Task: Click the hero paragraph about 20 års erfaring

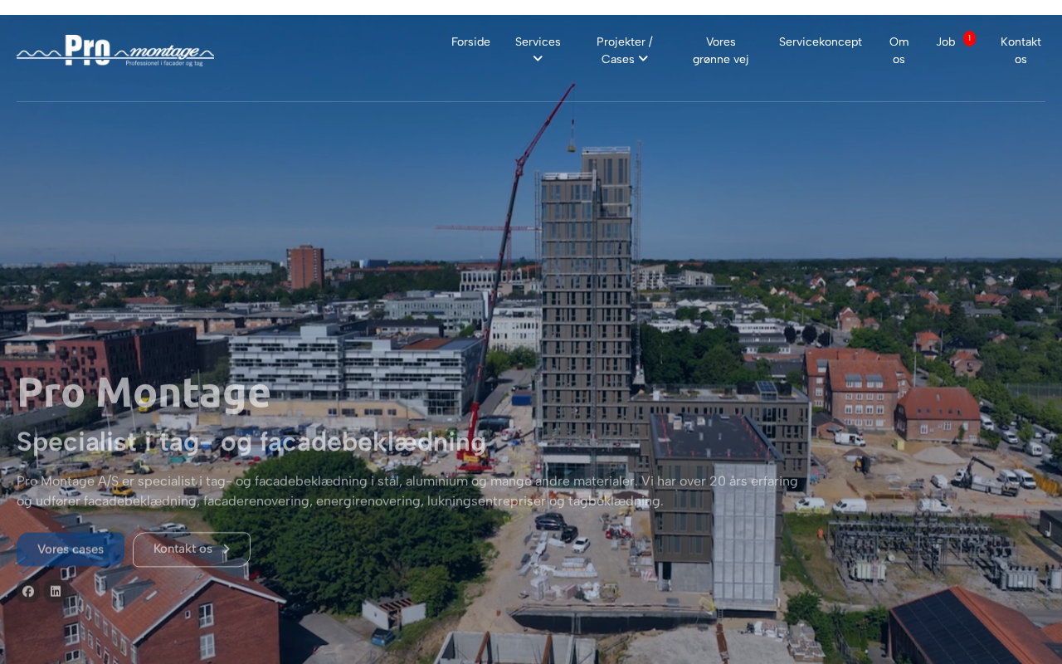Action: (407, 491)
